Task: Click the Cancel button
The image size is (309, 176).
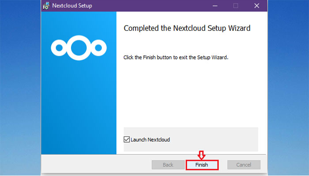Action: 244,165
